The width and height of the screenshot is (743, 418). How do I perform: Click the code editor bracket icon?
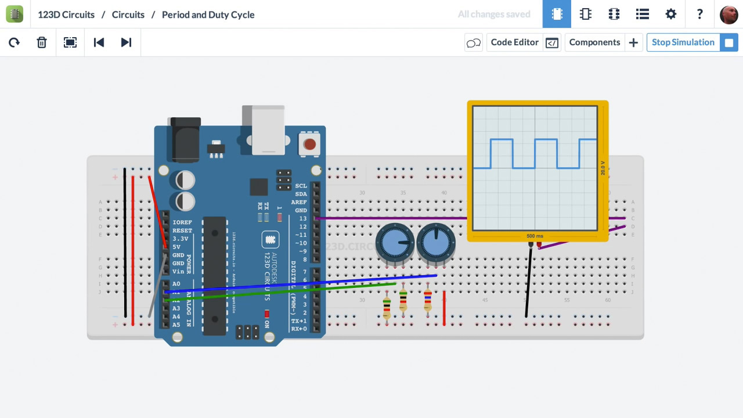[x=552, y=42]
